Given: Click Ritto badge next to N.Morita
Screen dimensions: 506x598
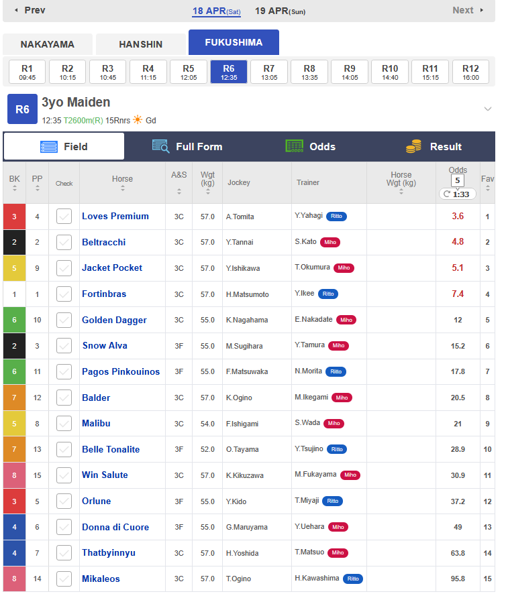Looking at the screenshot, I should 336,371.
